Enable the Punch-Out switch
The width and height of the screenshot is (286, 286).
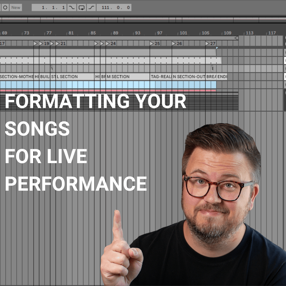pos(91,7)
